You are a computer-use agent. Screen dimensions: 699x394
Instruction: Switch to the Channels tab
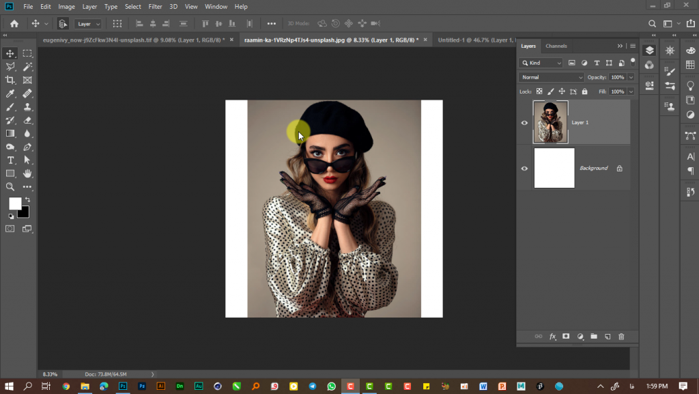[556, 46]
